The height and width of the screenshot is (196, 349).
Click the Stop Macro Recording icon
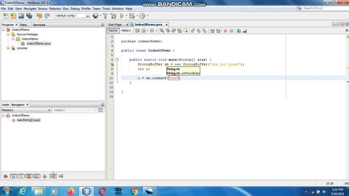click(231, 30)
